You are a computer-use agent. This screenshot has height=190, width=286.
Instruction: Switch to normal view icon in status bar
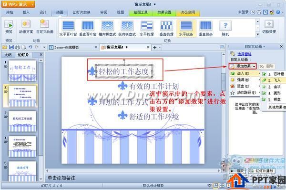pos(216,186)
